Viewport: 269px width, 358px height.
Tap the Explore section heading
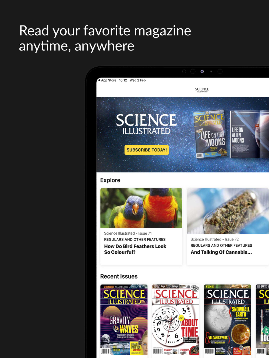pos(110,180)
